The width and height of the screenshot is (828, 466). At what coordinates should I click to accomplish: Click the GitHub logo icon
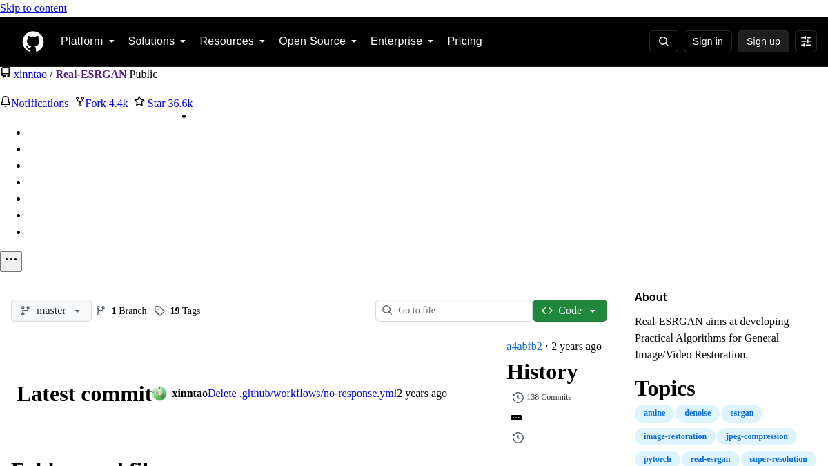tap(33, 41)
